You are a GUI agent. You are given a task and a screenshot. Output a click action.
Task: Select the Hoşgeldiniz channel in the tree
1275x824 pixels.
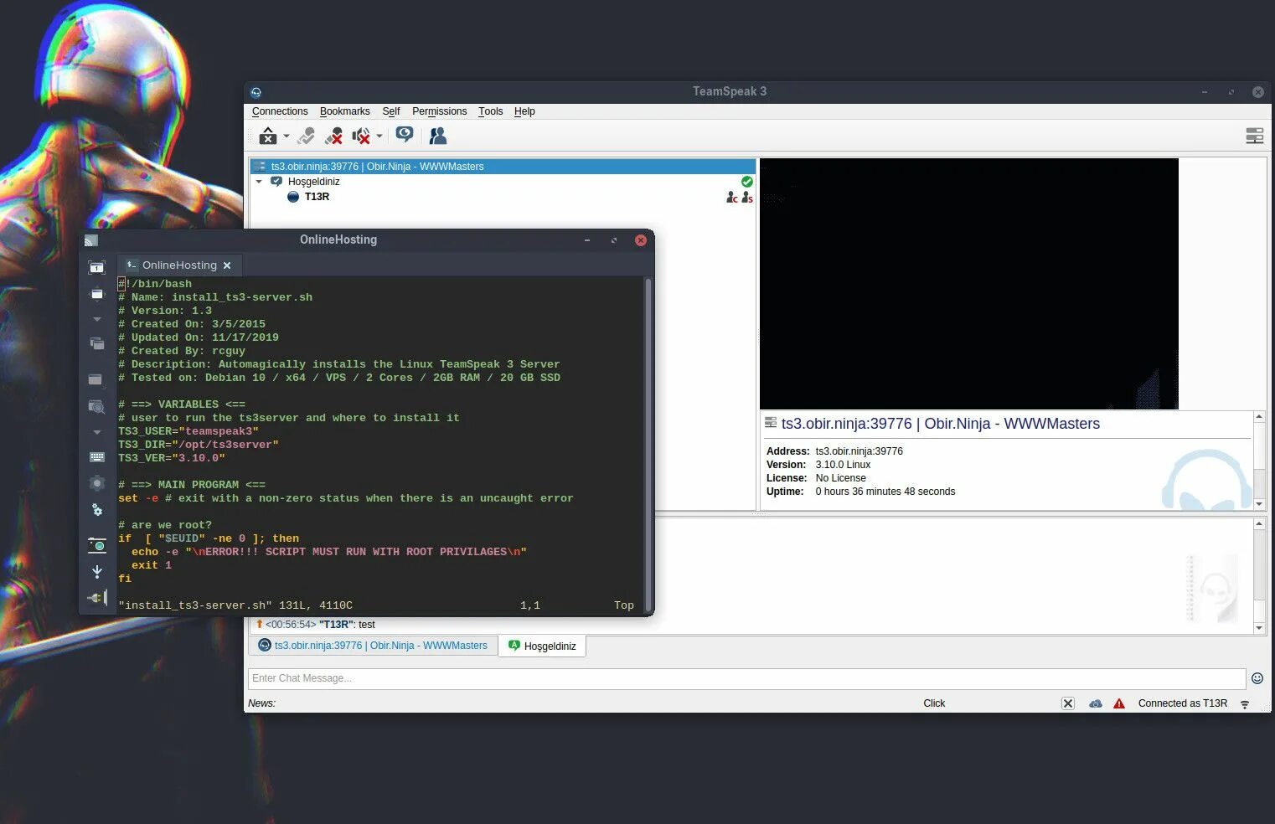pos(313,182)
